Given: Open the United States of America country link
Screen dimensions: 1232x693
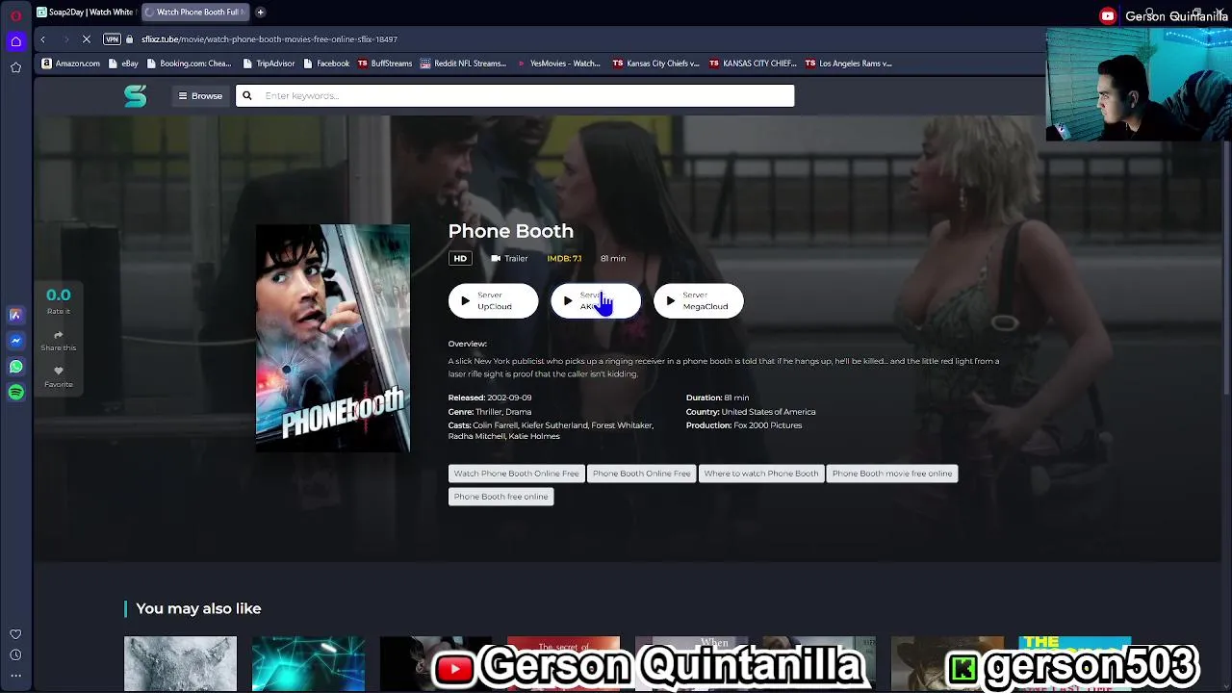Looking at the screenshot, I should point(768,412).
